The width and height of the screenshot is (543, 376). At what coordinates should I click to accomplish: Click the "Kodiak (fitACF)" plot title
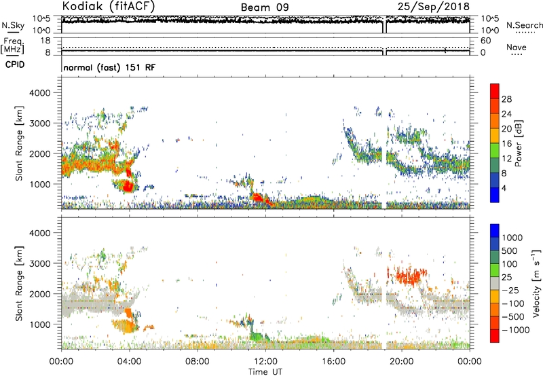tap(109, 6)
